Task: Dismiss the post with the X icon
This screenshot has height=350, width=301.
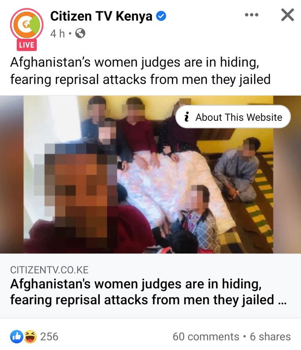Action: (x=287, y=15)
